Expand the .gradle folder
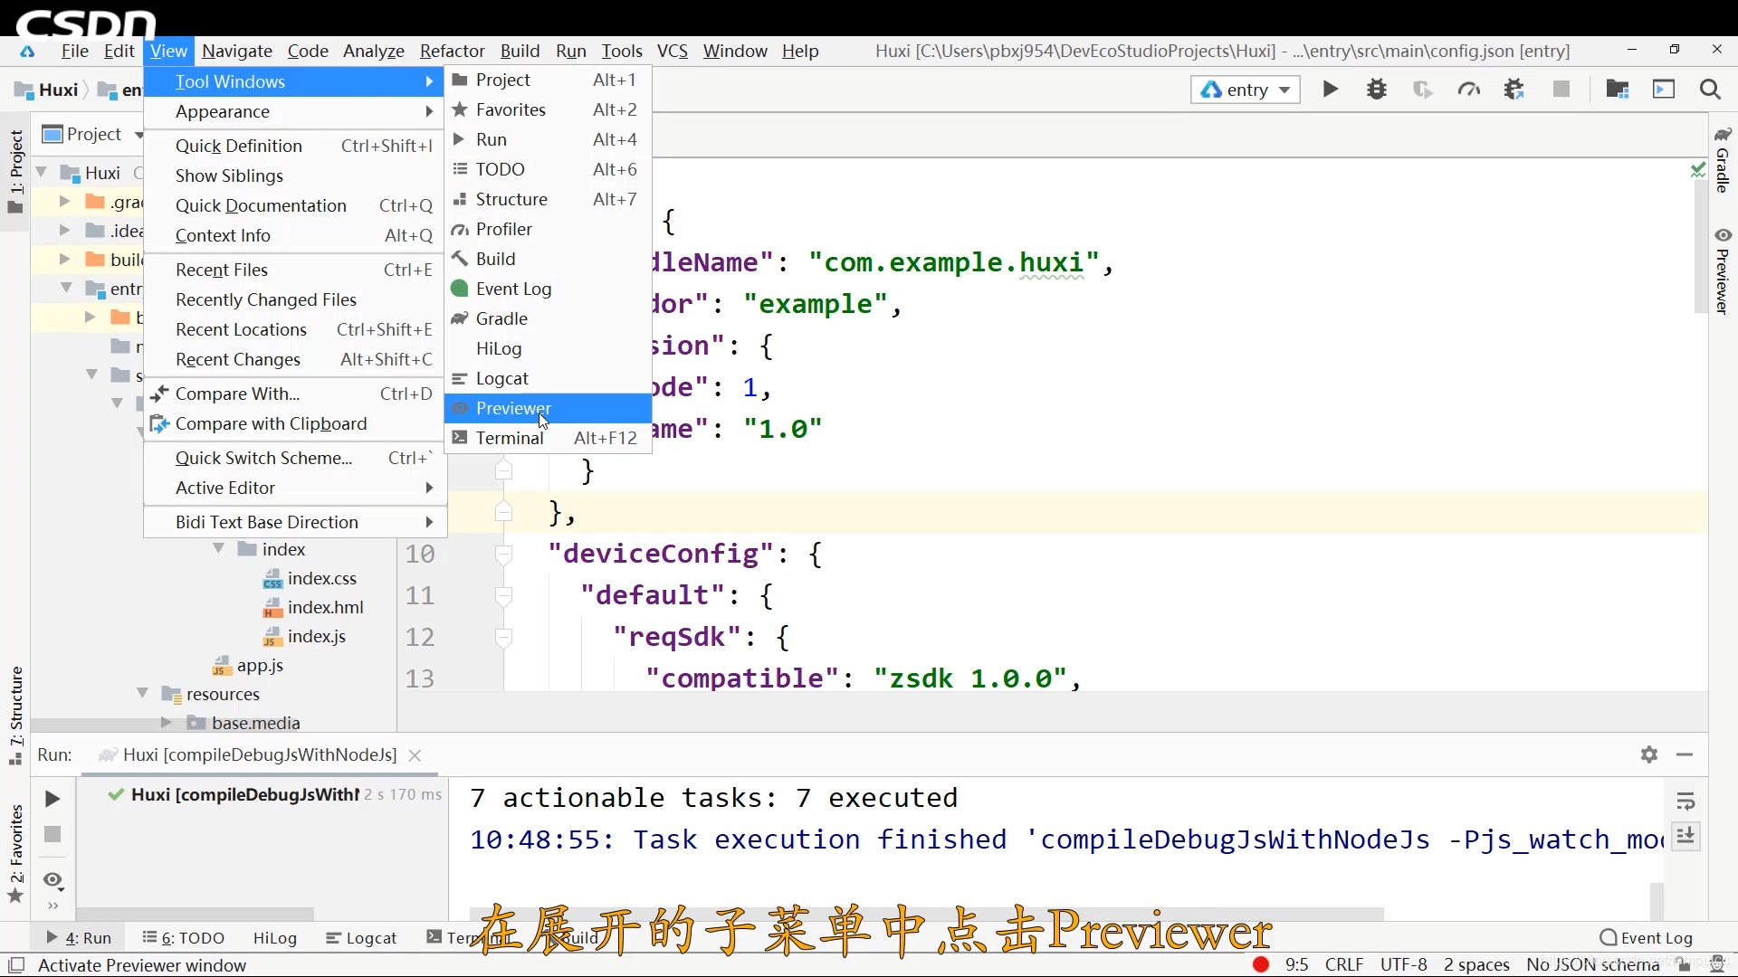The height and width of the screenshot is (977, 1738). point(64,201)
